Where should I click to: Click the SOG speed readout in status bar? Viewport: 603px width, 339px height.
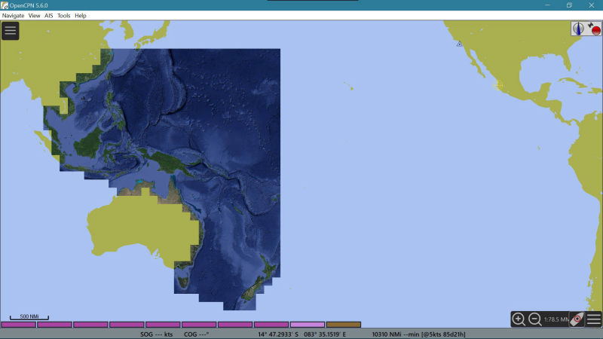(x=157, y=334)
